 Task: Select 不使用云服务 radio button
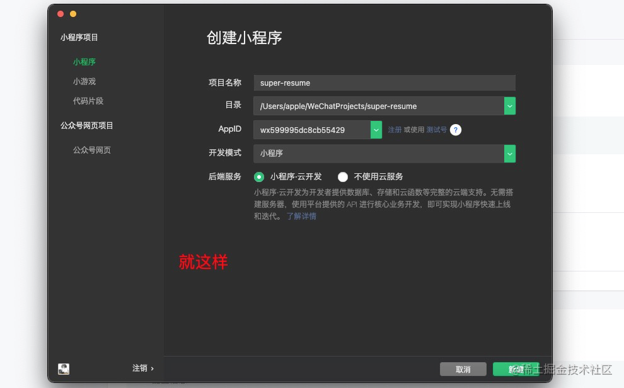pos(343,177)
